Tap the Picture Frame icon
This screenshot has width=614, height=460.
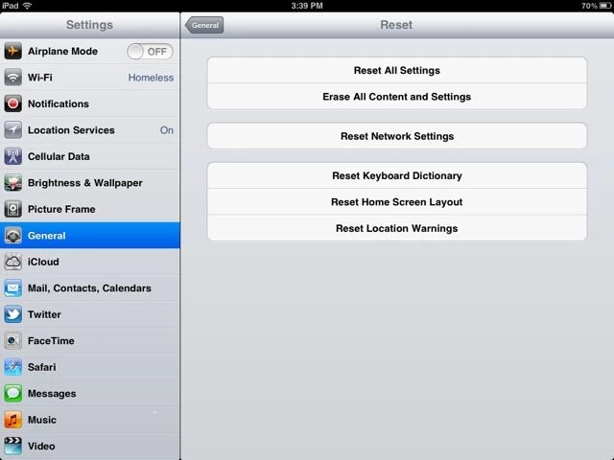[x=12, y=209]
